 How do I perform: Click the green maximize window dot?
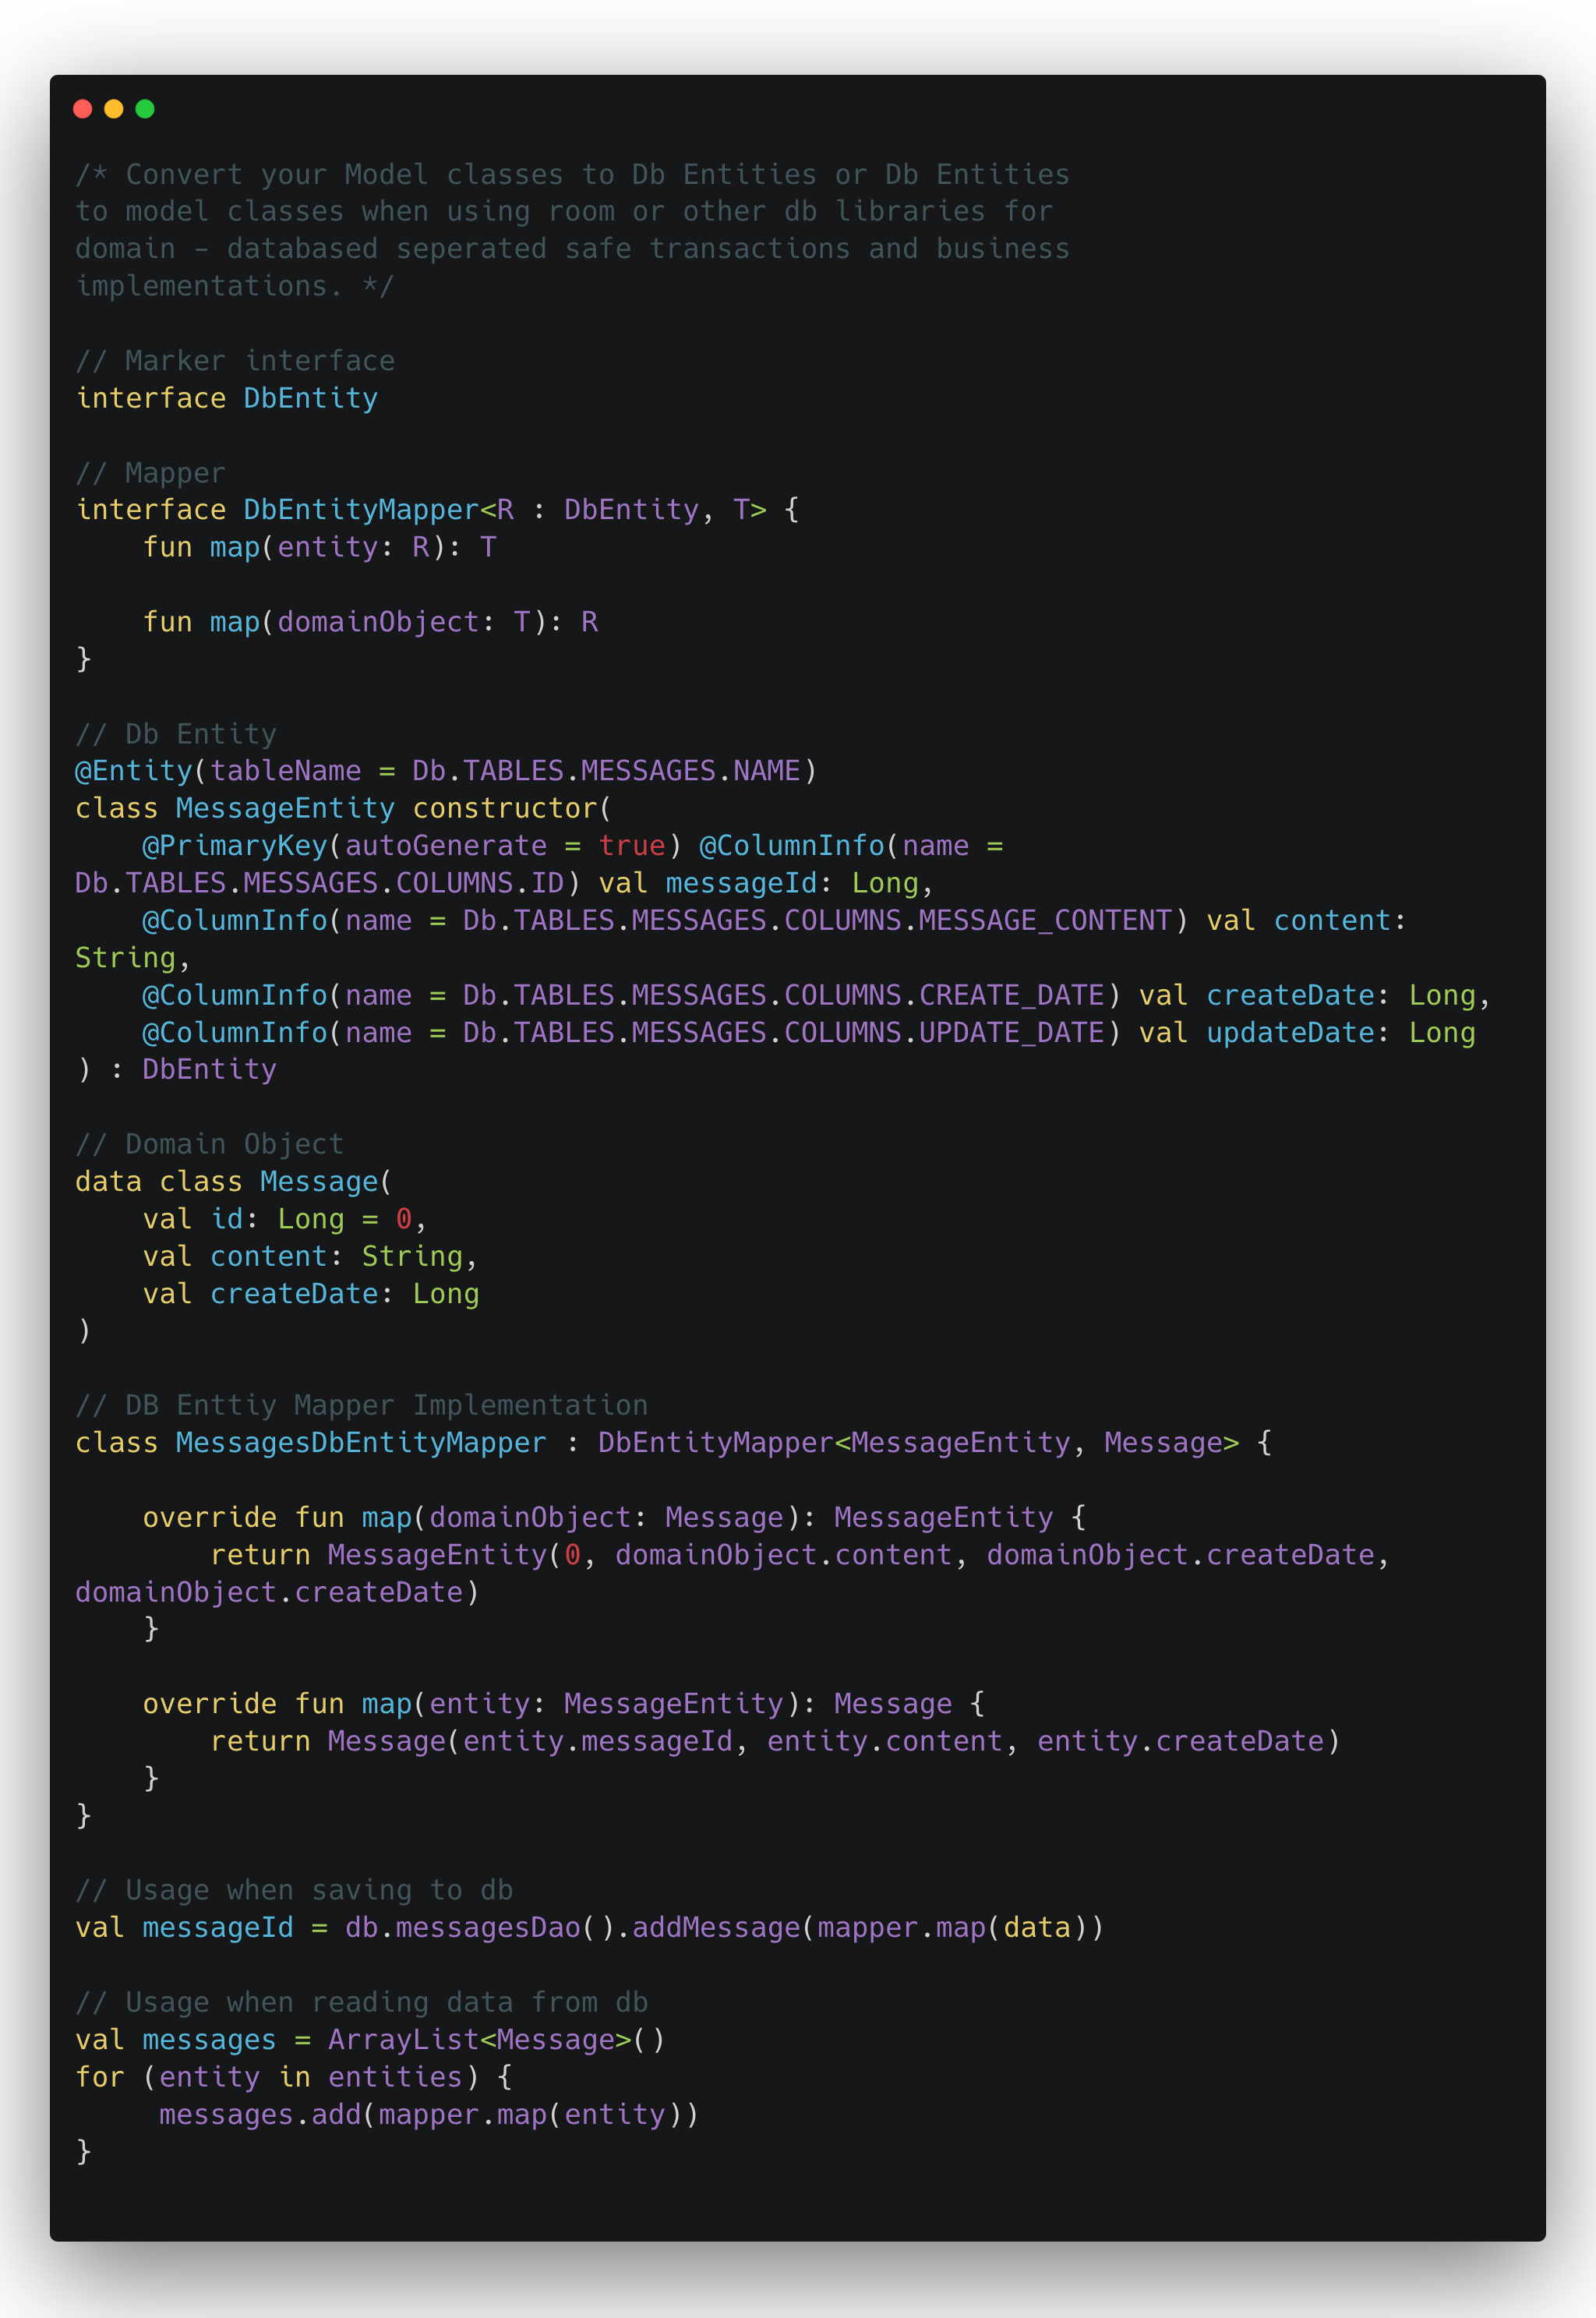[145, 109]
